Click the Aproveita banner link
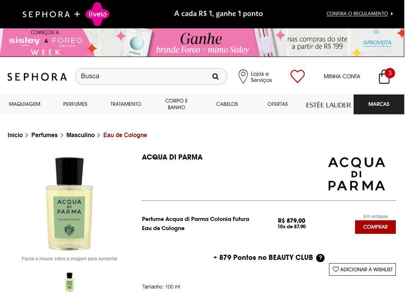Viewport: 405px width, 297px height. click(377, 43)
